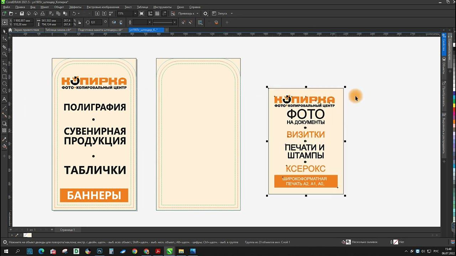Click the Export icon
456x256 pixels.
104,14
